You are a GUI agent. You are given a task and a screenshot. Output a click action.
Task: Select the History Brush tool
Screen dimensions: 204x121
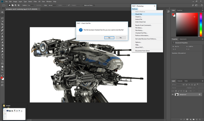pyautogui.click(x=2, y=39)
